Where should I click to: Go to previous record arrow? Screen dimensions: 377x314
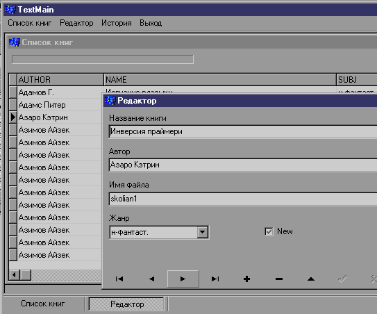click(x=151, y=279)
